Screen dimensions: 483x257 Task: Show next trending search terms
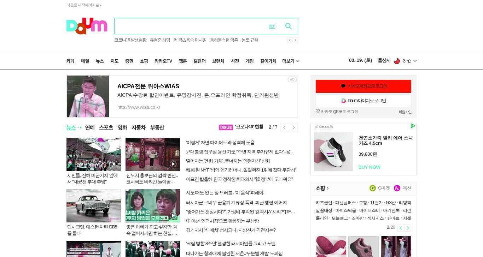[295, 40]
